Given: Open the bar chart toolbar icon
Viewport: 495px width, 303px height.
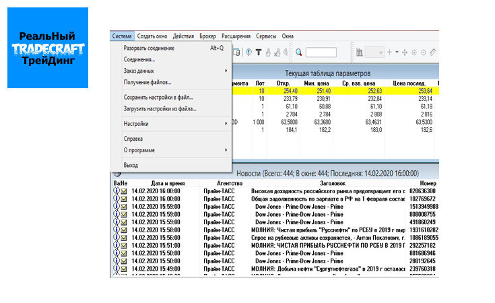Looking at the screenshot, I should click(x=359, y=53).
